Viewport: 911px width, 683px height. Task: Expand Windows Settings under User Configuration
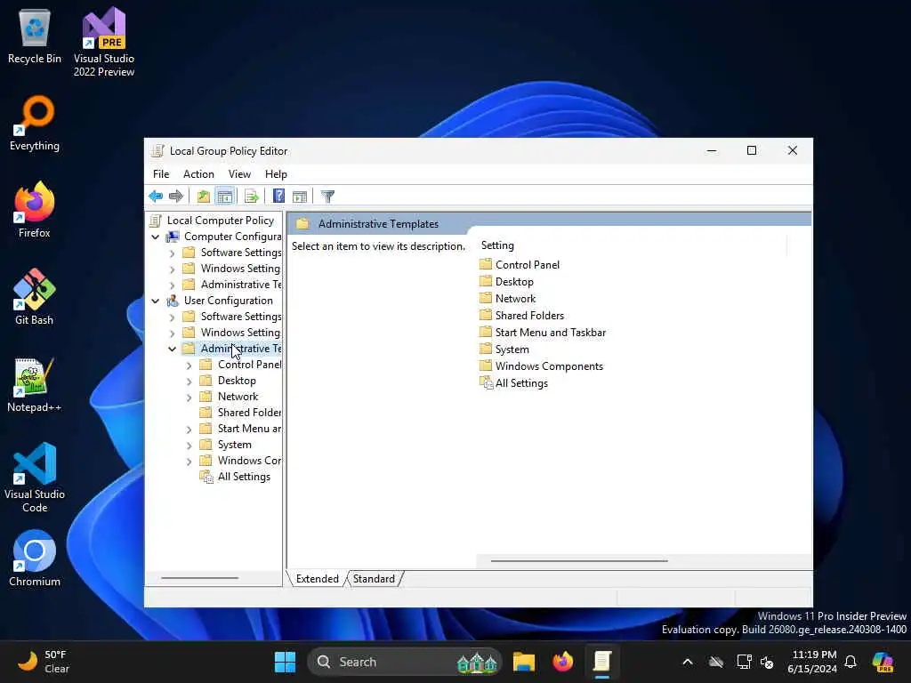tap(172, 333)
